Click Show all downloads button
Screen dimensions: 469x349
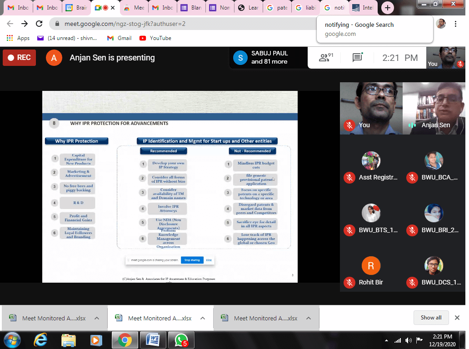pyautogui.click(x=431, y=318)
